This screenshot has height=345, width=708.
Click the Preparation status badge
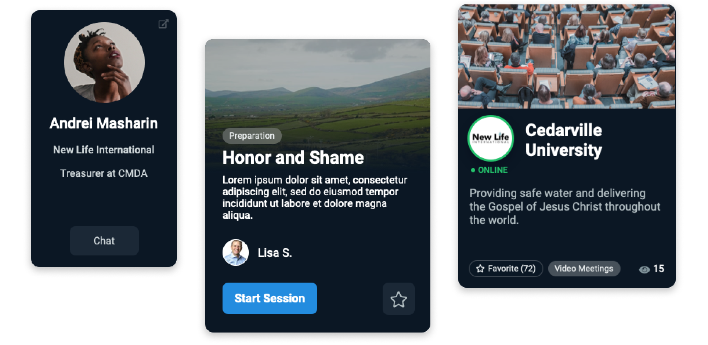pyautogui.click(x=252, y=136)
